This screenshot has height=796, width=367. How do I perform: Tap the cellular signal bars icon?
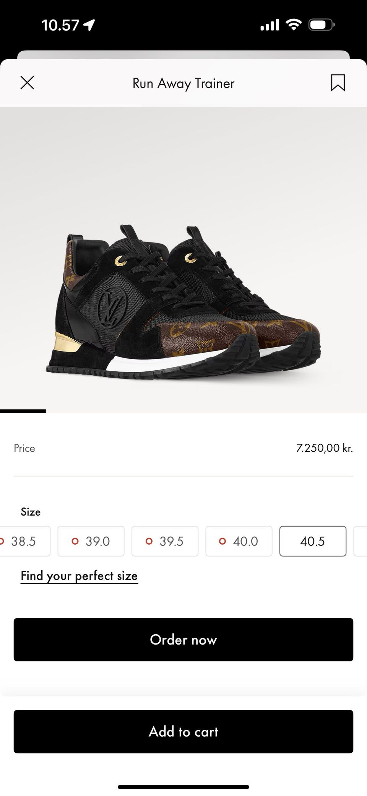click(x=270, y=25)
